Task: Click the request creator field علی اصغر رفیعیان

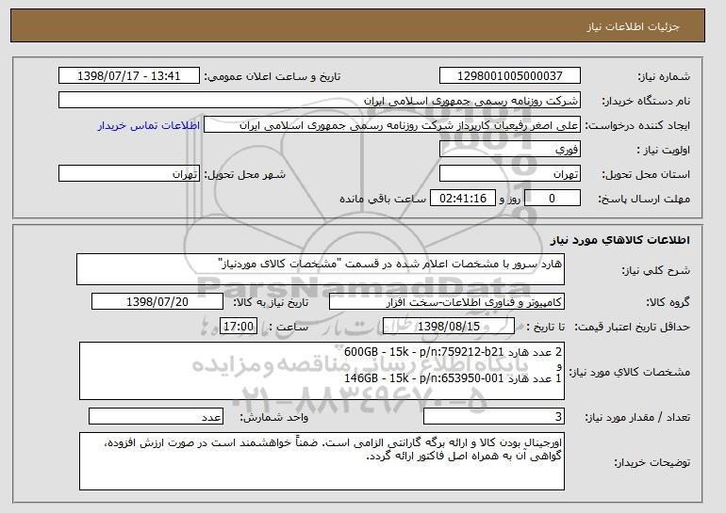Action: pyautogui.click(x=392, y=125)
